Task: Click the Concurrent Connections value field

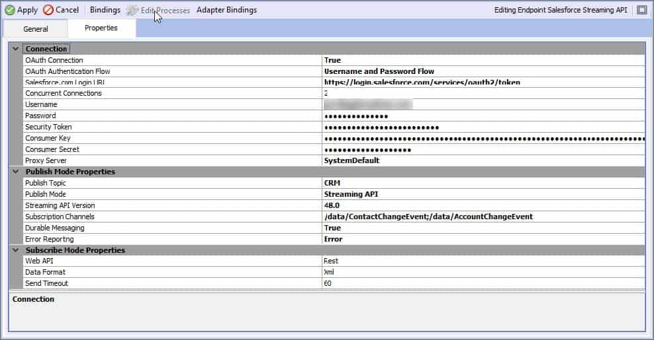Action: click(483, 93)
